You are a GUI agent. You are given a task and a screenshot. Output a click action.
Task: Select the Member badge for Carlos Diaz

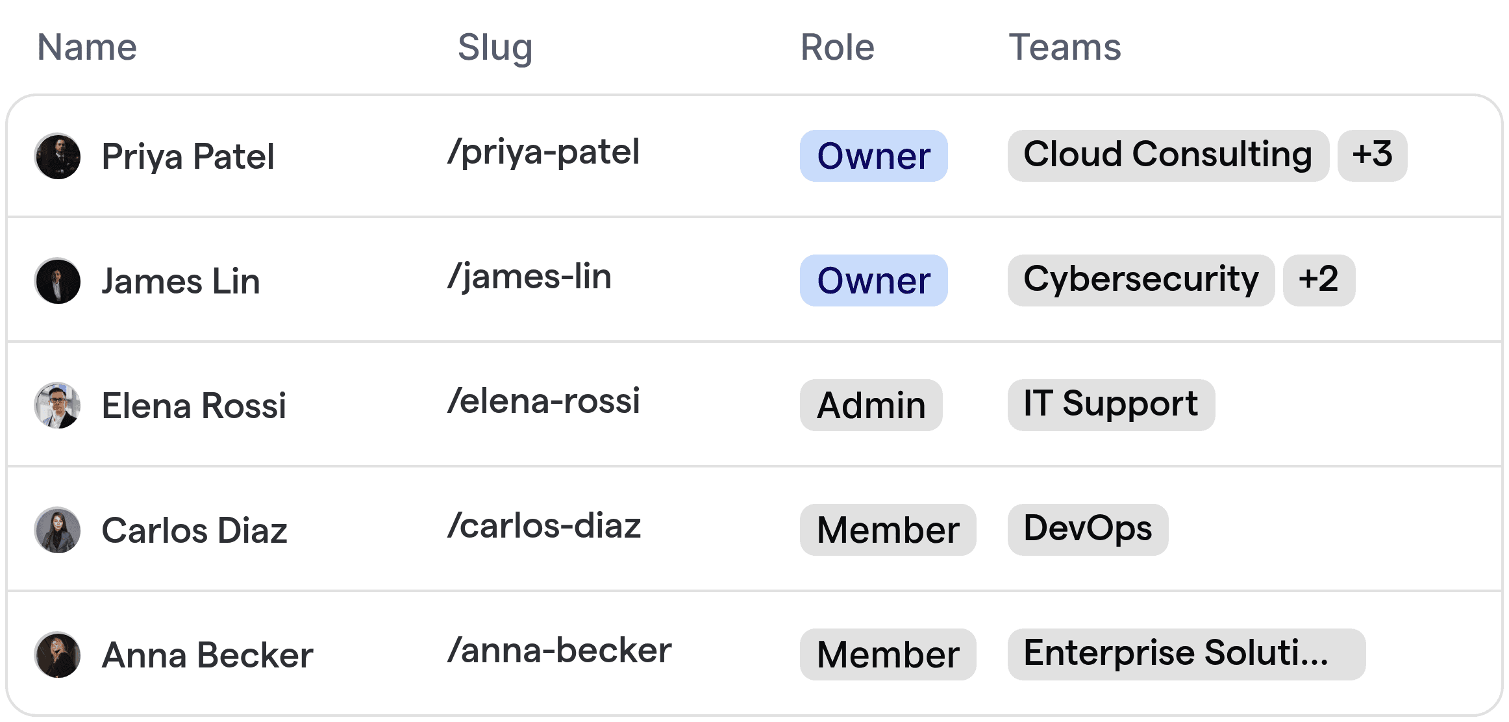888,530
